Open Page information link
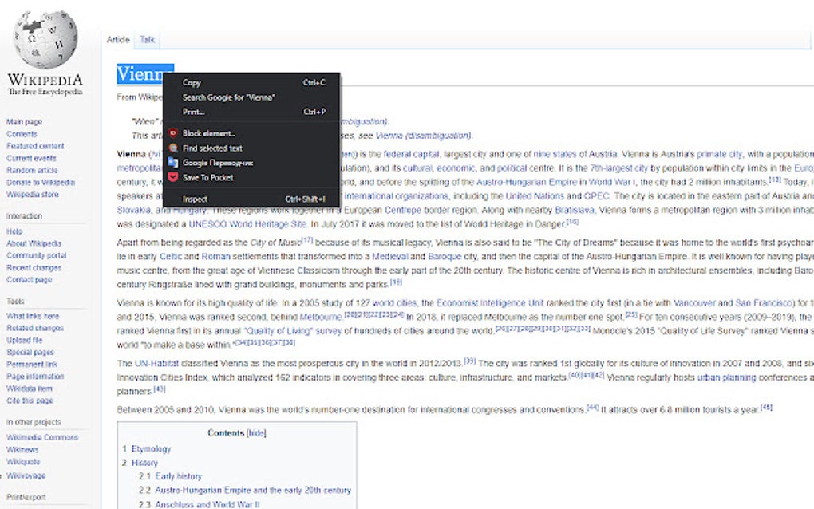 tap(35, 377)
